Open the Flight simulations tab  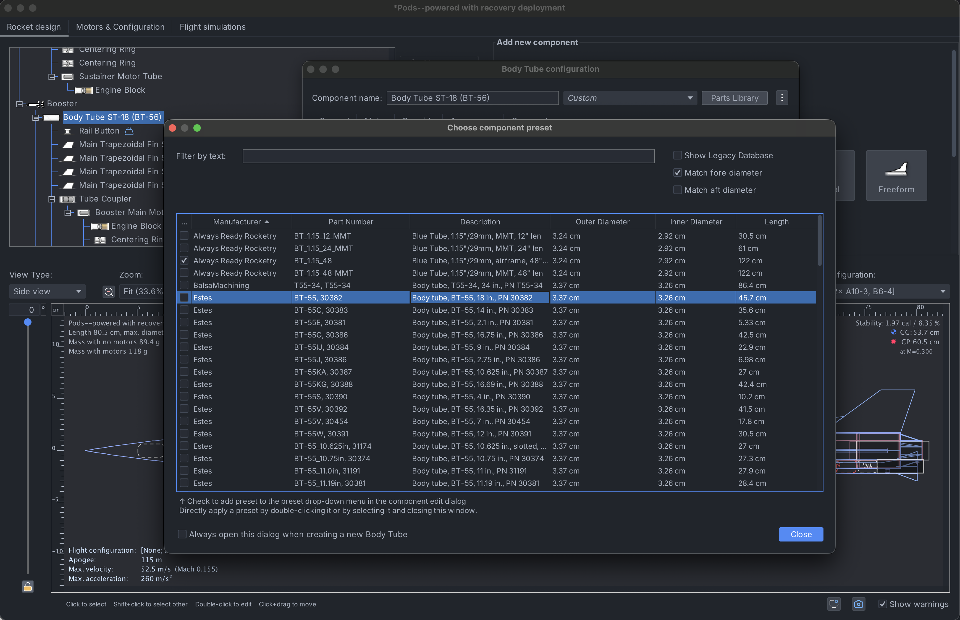tap(213, 27)
